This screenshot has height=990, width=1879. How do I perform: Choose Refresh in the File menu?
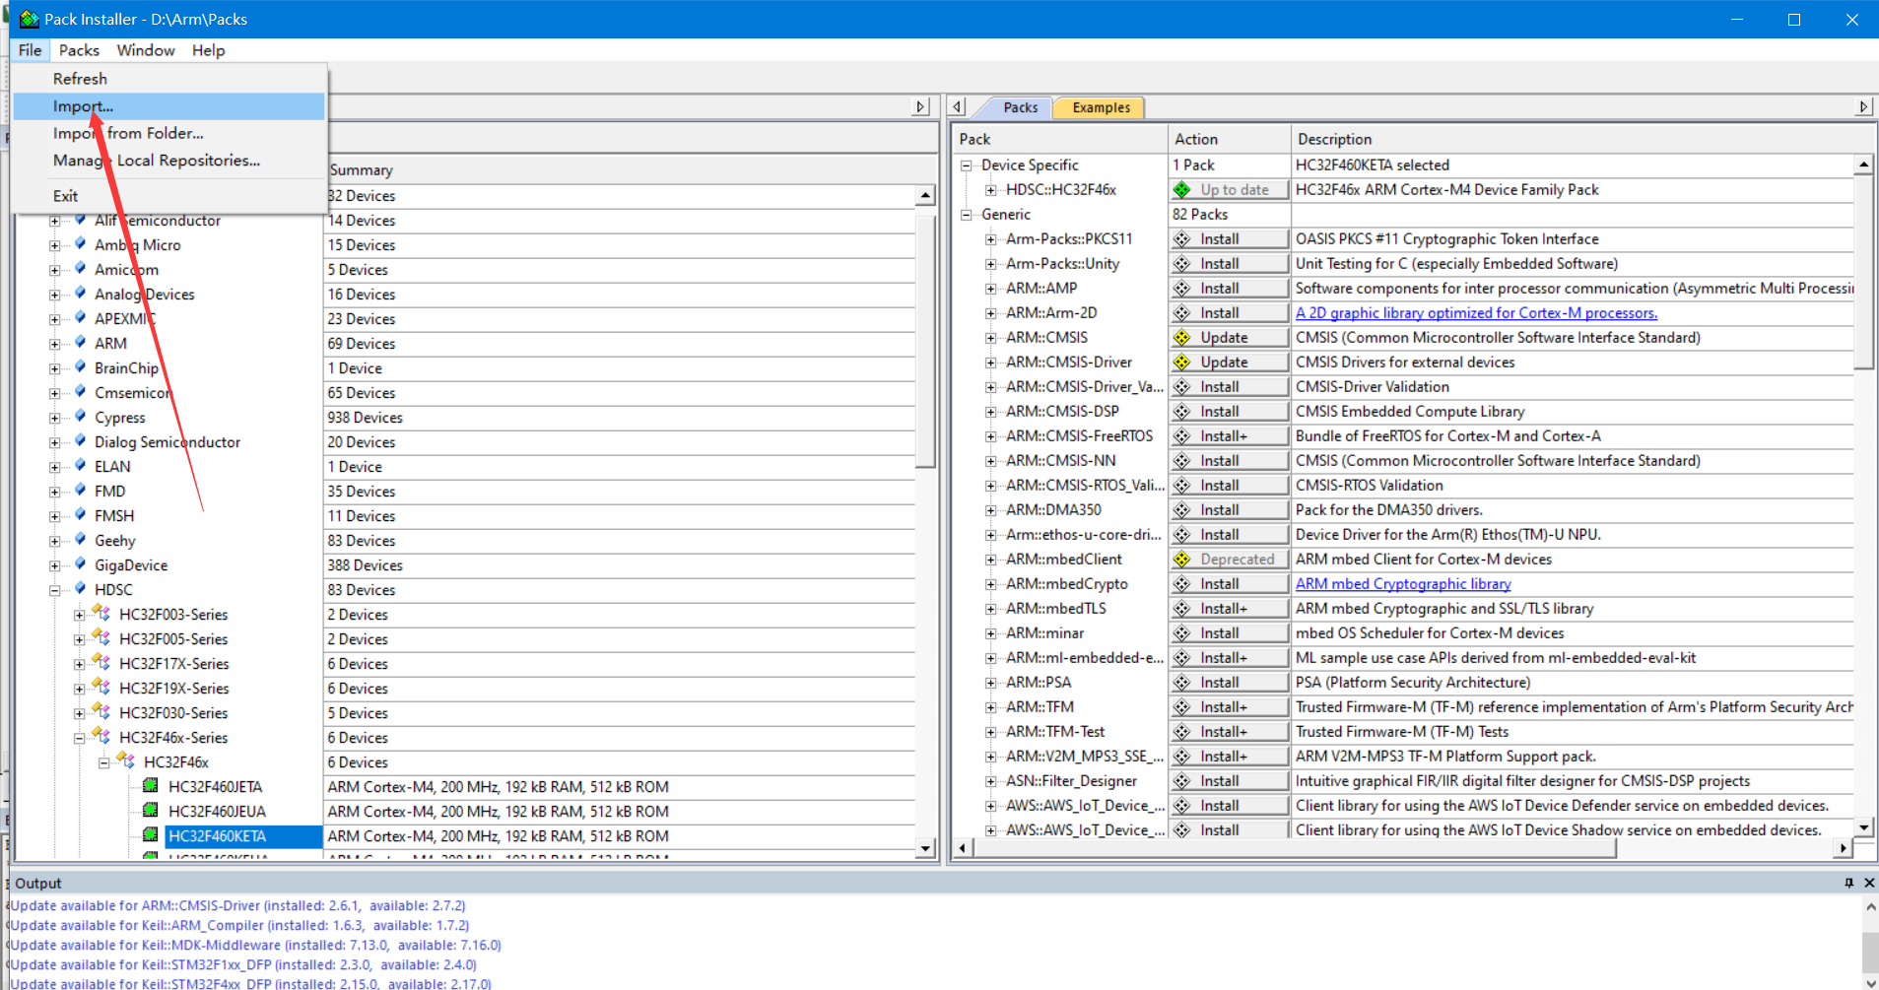pos(168,79)
